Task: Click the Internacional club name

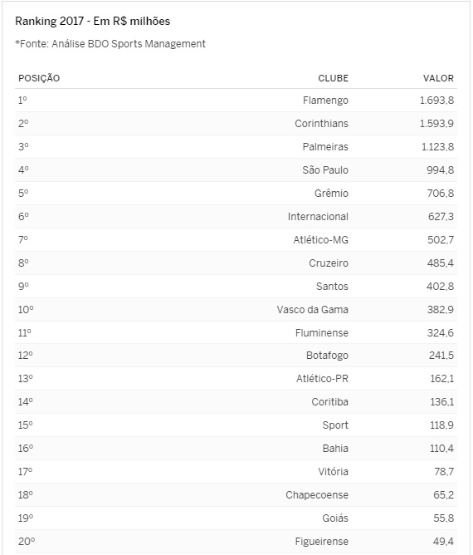Action: [x=318, y=217]
